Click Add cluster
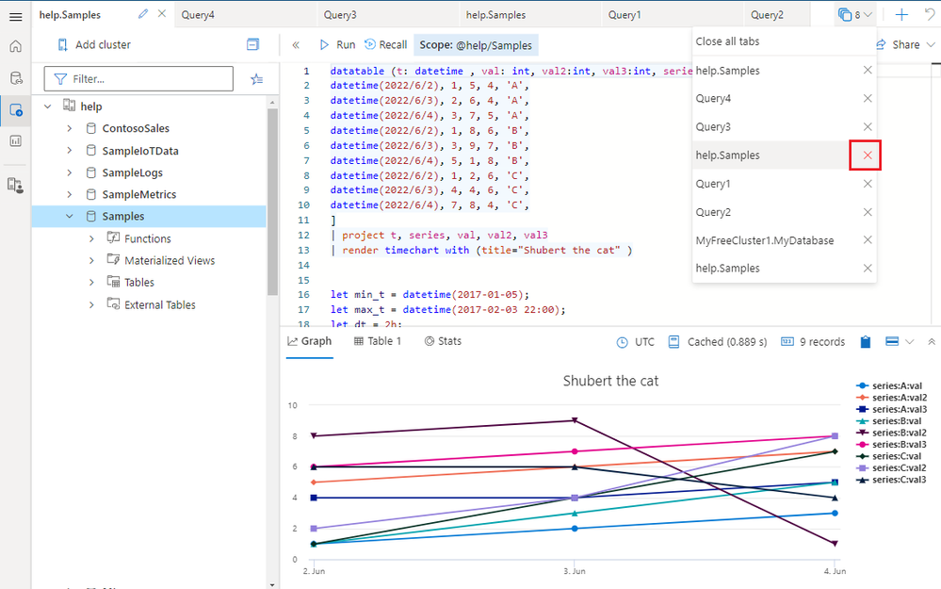The image size is (941, 589). tap(94, 44)
